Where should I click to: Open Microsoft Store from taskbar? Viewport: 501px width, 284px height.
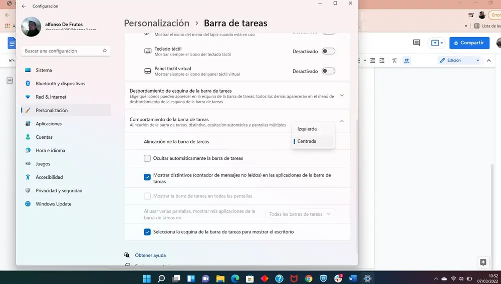[x=250, y=278]
